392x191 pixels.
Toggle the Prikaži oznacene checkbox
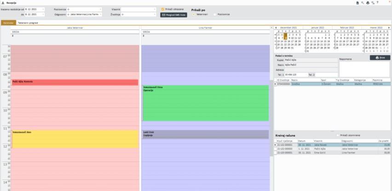163,9
